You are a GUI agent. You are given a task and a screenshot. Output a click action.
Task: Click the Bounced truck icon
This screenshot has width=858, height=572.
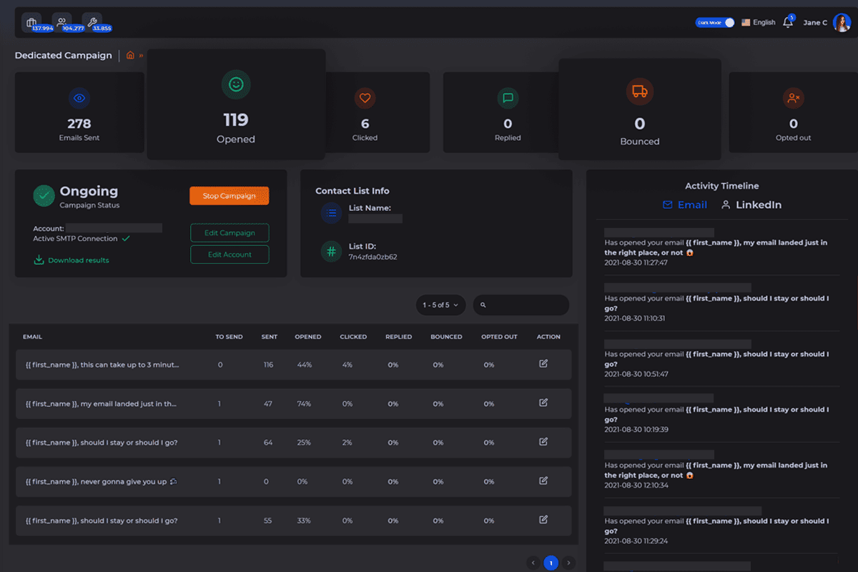639,91
